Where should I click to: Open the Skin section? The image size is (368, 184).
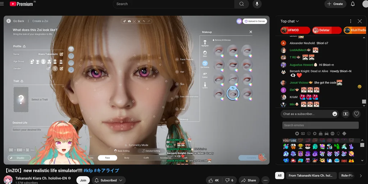coord(180,84)
